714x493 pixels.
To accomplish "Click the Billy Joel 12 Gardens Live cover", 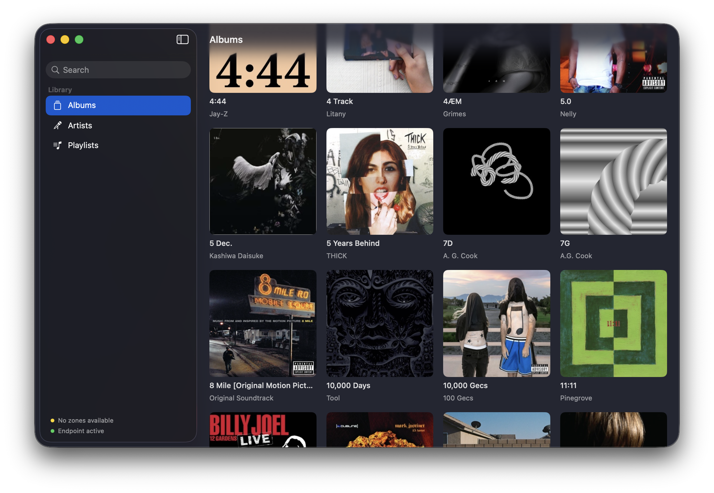I will pos(262,429).
